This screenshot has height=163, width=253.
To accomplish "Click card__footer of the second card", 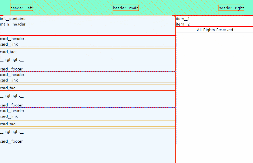I will (x=88, y=105).
